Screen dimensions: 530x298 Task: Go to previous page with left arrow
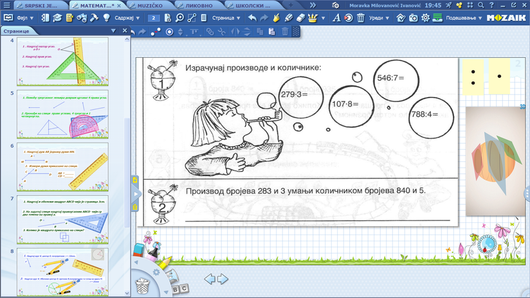[210, 279]
